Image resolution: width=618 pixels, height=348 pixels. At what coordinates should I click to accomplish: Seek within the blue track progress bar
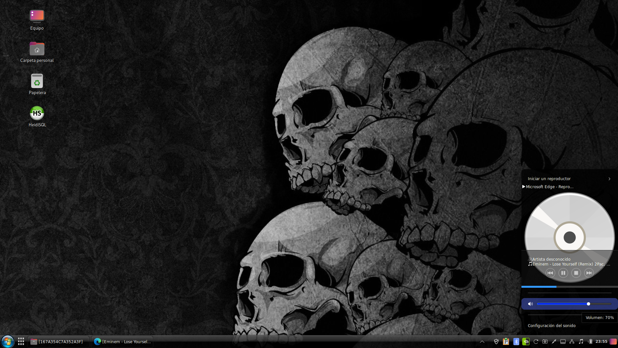[x=569, y=286]
